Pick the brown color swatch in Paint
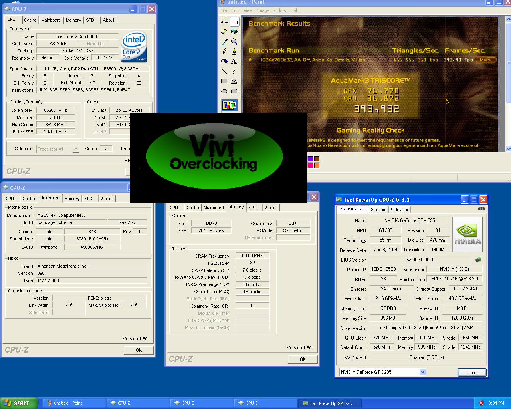 (x=317, y=159)
